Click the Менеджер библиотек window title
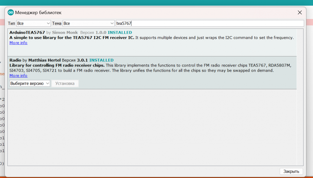Viewport: 313px width, 178px height. pyautogui.click(x=38, y=13)
